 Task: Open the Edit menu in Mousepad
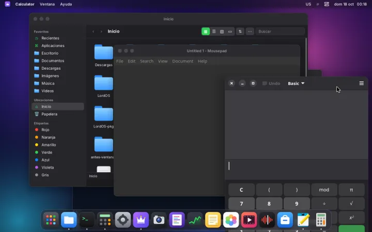(x=131, y=61)
